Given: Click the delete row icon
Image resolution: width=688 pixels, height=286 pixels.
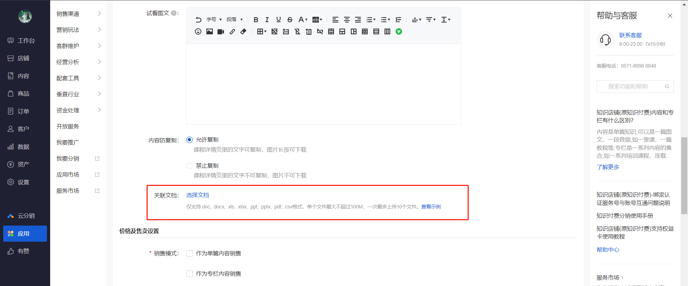Looking at the screenshot, I should click(x=297, y=31).
